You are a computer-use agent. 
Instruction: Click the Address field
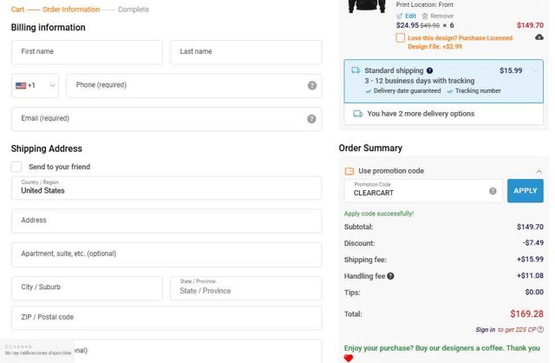(166, 221)
